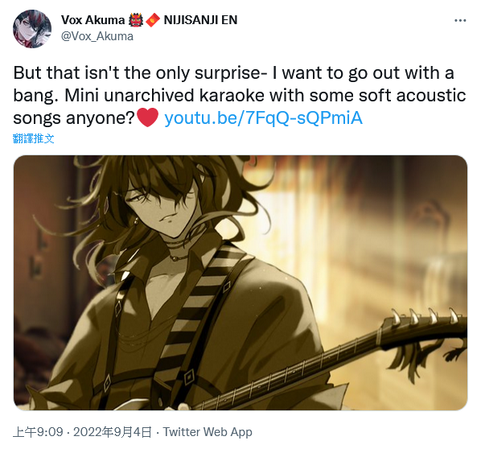Image resolution: width=481 pixels, height=453 pixels.
Task: Open the guitar artwork image preview
Action: (x=240, y=282)
